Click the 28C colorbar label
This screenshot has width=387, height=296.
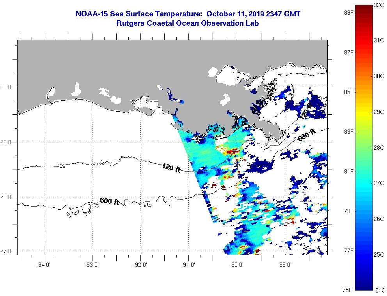click(378, 148)
